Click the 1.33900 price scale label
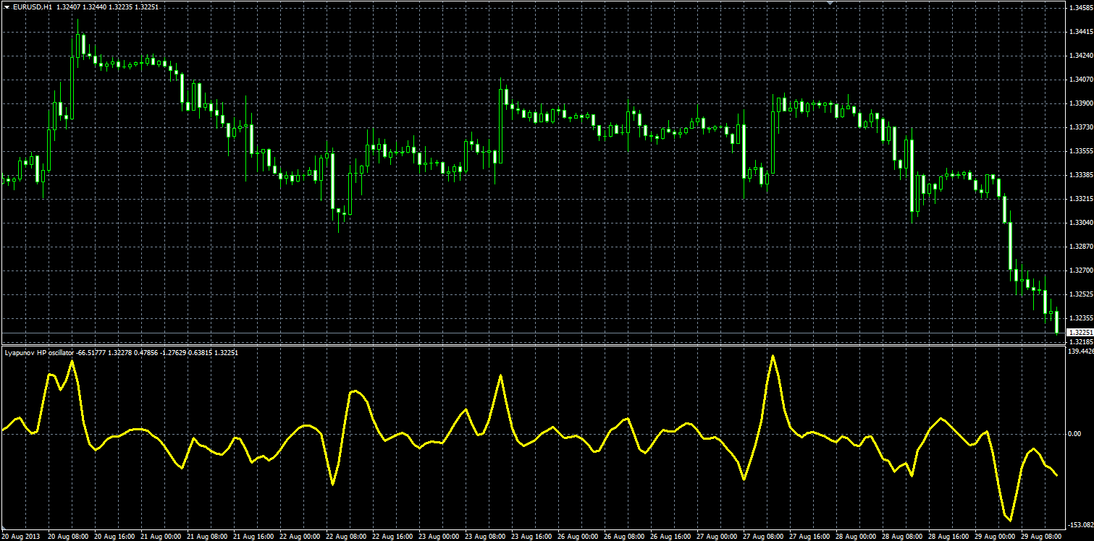The height and width of the screenshot is (541, 1094). coord(1080,103)
